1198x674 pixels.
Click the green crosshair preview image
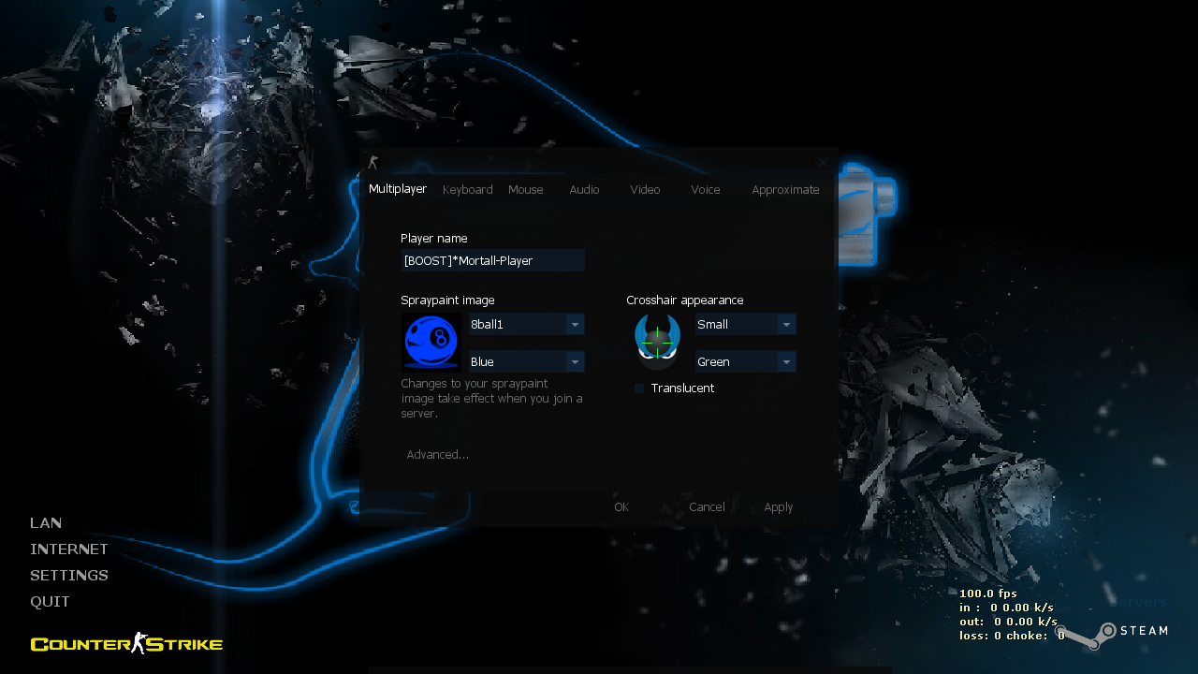click(x=657, y=342)
